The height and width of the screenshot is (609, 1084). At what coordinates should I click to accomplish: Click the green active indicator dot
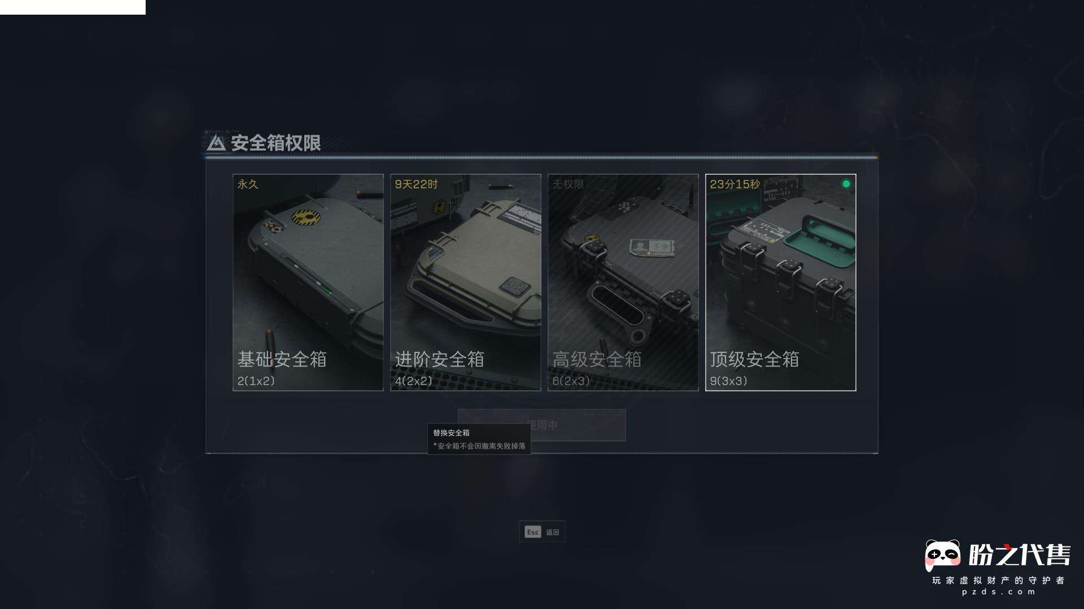846,184
